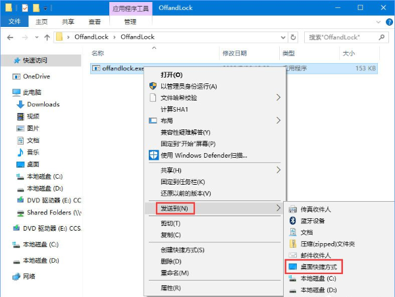Open recent locations dropdown arrow
This screenshot has height=297, width=395.
coord(37,37)
